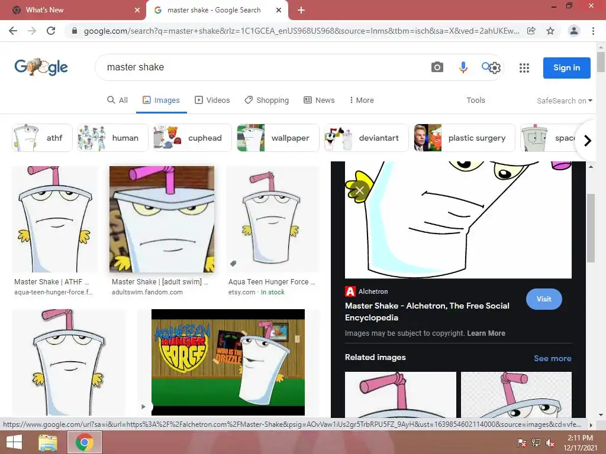Close the master shake Google Search tab

tap(279, 10)
